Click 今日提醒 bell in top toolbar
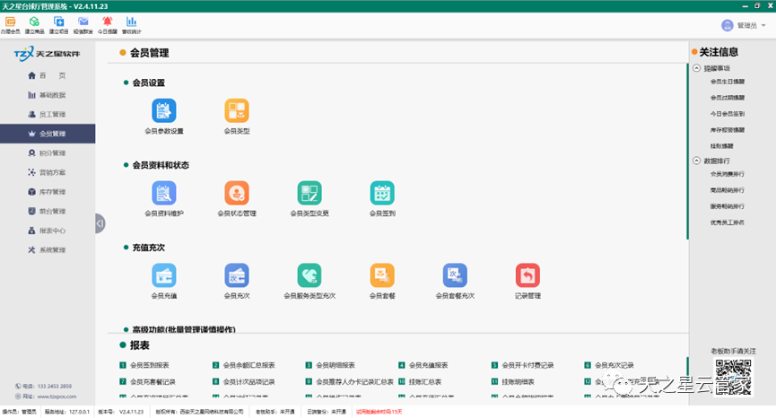Screen dimensions: 776x418 tap(107, 23)
